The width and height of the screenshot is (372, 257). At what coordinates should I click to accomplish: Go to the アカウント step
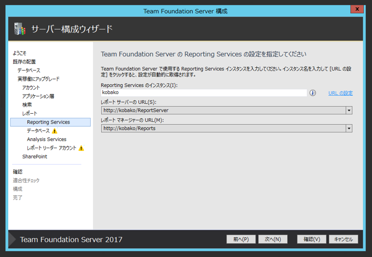(31, 87)
